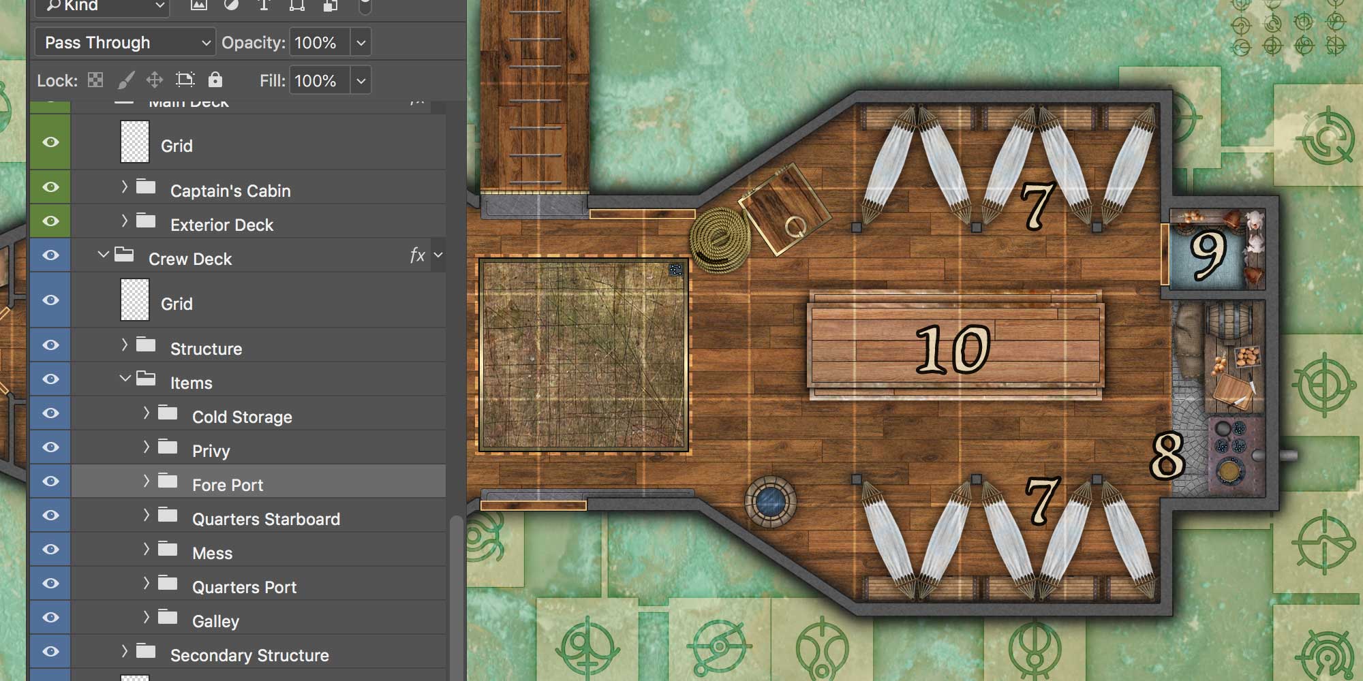Click the Opacity 100% value field

click(320, 42)
